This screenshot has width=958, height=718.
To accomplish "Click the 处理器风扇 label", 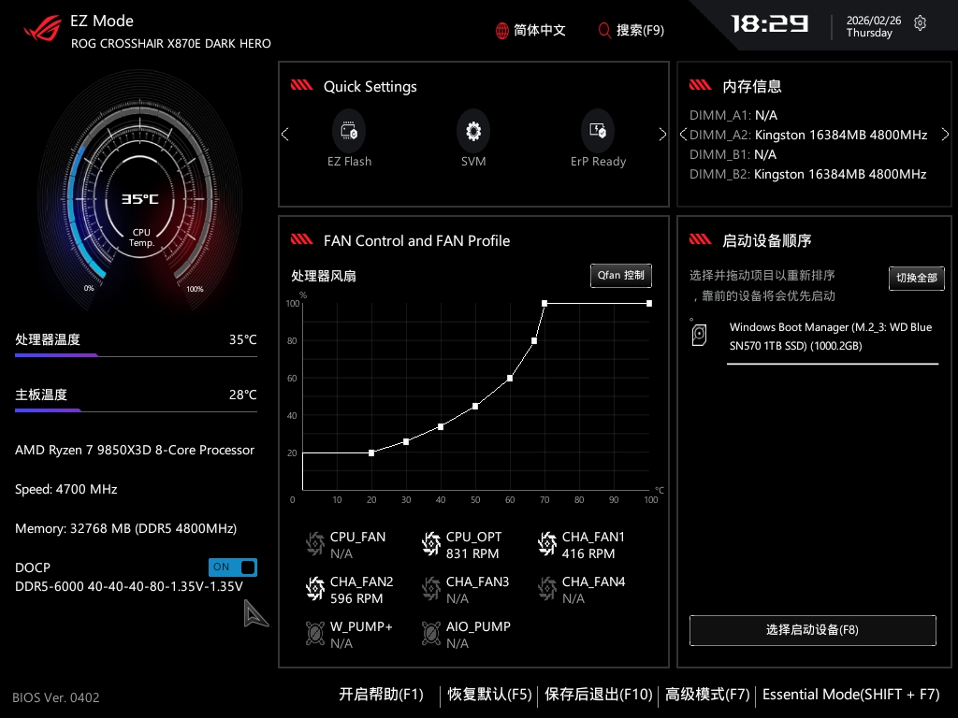I will click(323, 276).
